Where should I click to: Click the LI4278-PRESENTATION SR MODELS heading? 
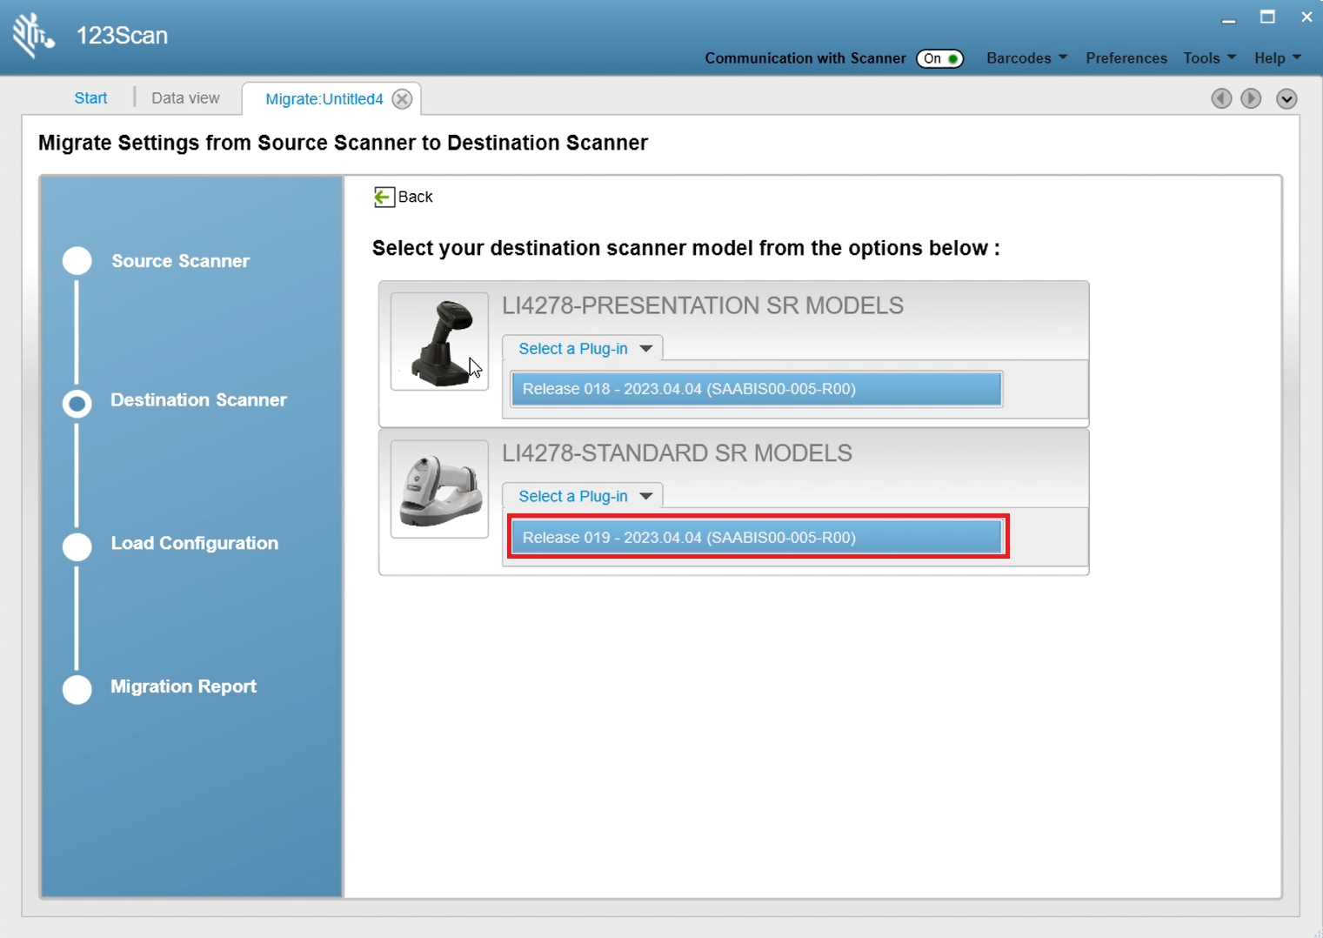(703, 305)
